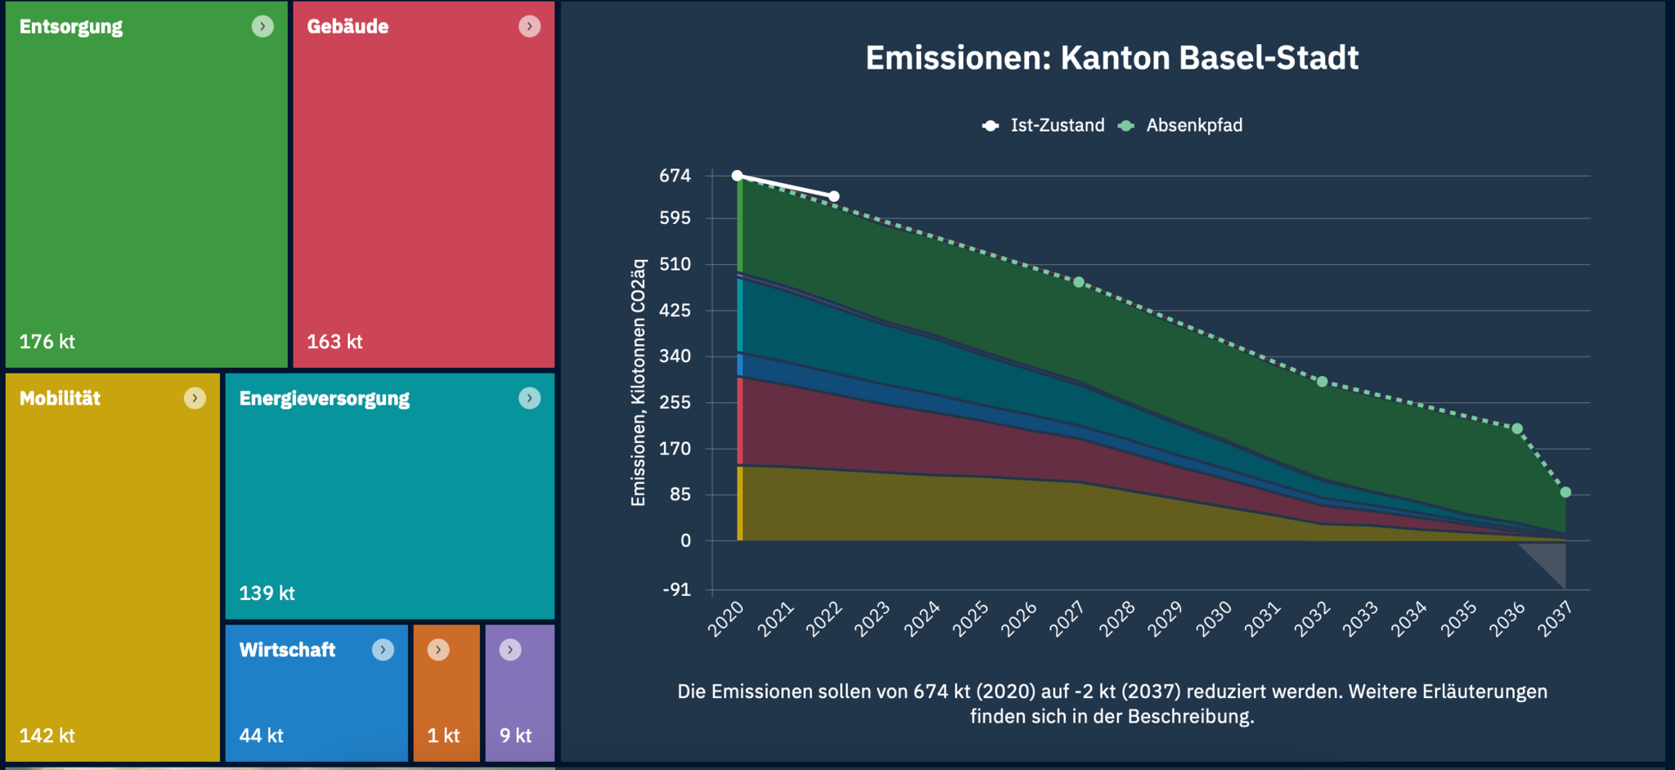Click the chart title Emissionen: Kanton Basel-Stadt
1675x770 pixels.
point(1112,57)
